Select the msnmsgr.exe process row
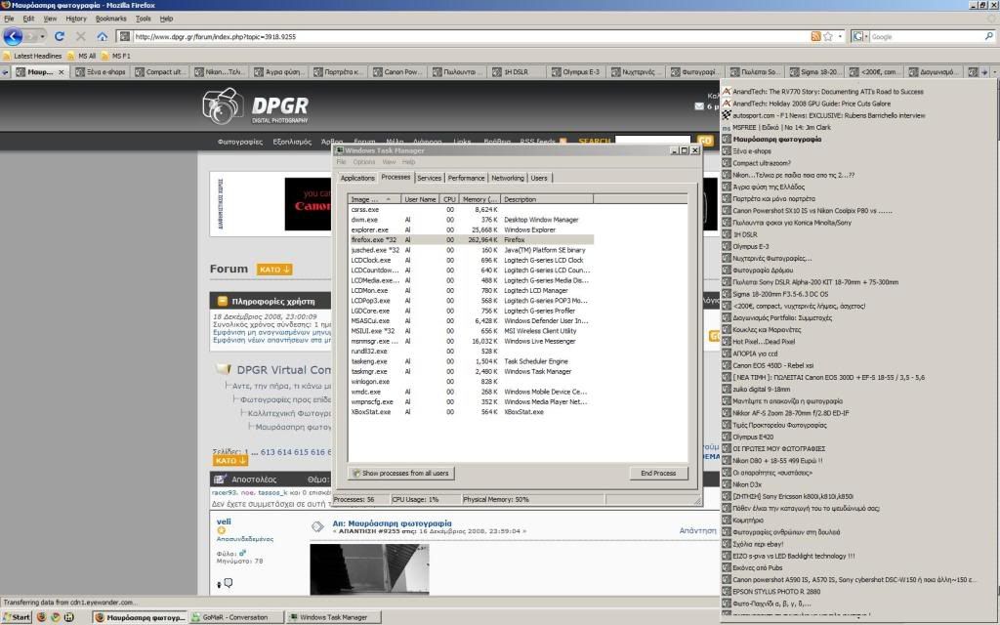1000x625 pixels. pos(472,341)
